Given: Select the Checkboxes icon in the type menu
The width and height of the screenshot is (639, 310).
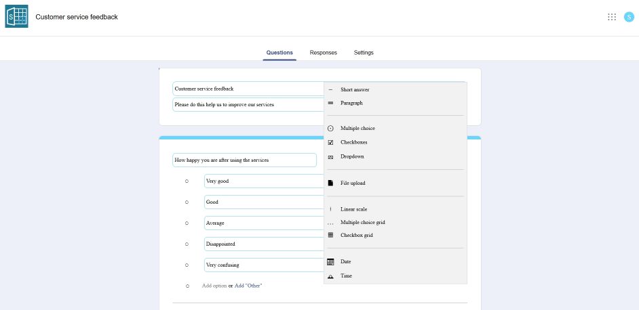Looking at the screenshot, I should [x=330, y=142].
